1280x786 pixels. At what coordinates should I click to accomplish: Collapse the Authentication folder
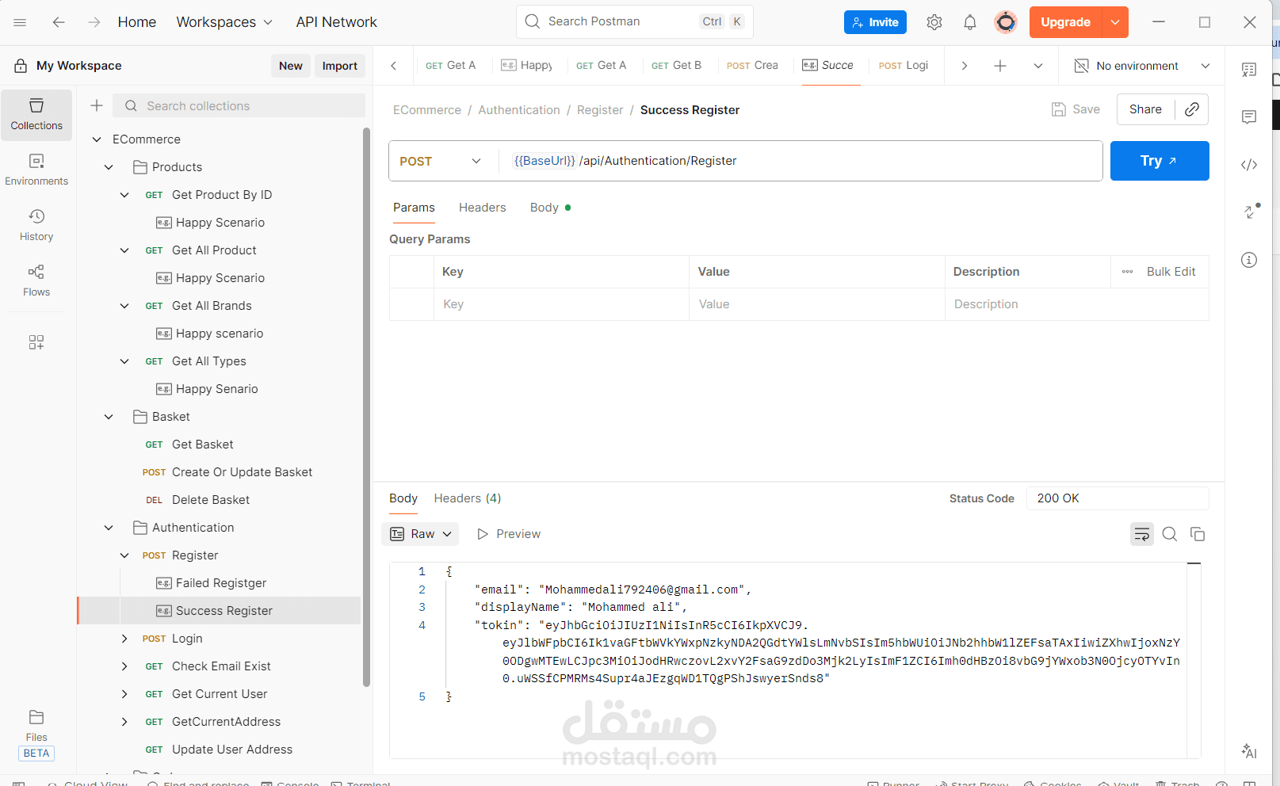[x=109, y=528]
